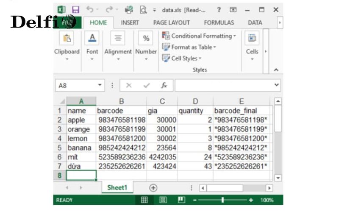
Task: Click the Print Preview magnifier icon
Action: pos(143,9)
